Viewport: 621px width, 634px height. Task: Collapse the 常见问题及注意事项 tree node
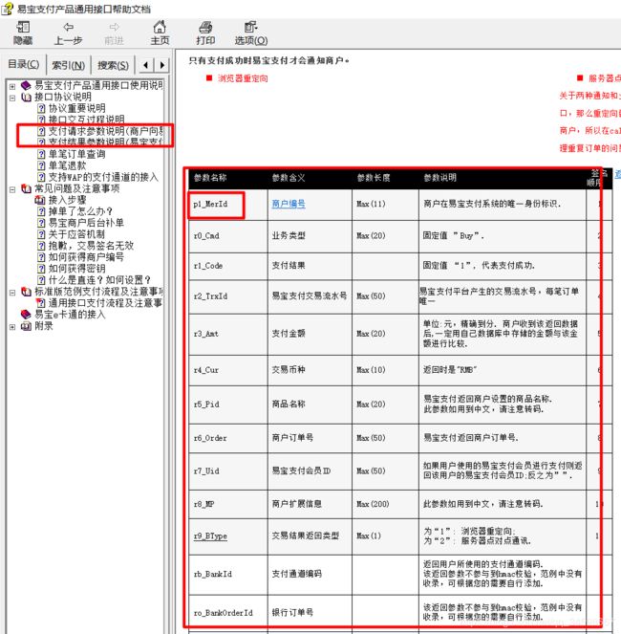12,188
